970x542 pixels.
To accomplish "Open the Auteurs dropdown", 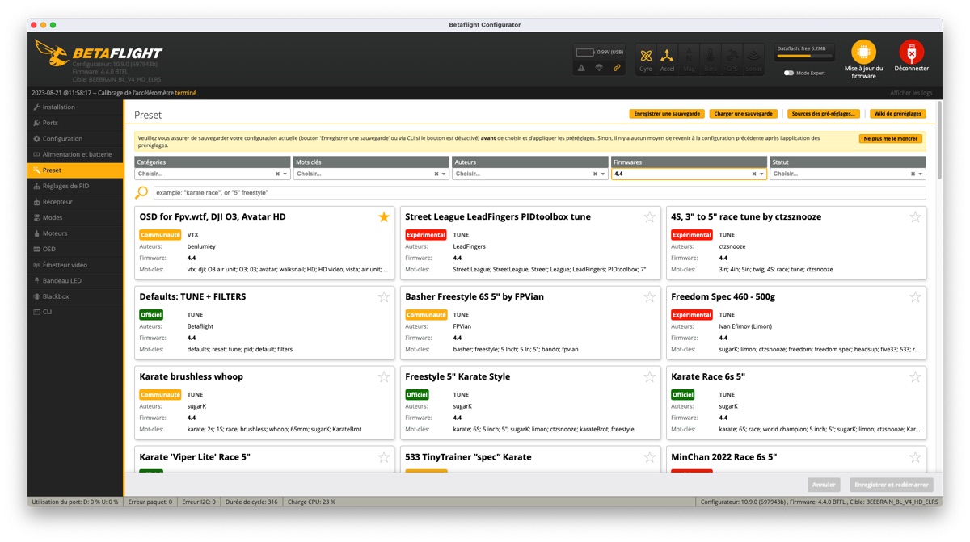I will (x=603, y=174).
